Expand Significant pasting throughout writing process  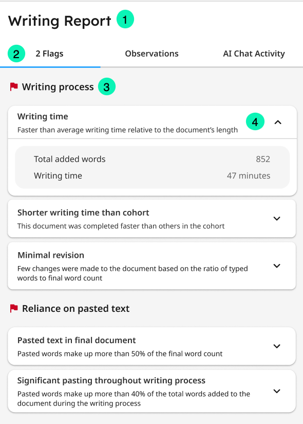tap(277, 391)
